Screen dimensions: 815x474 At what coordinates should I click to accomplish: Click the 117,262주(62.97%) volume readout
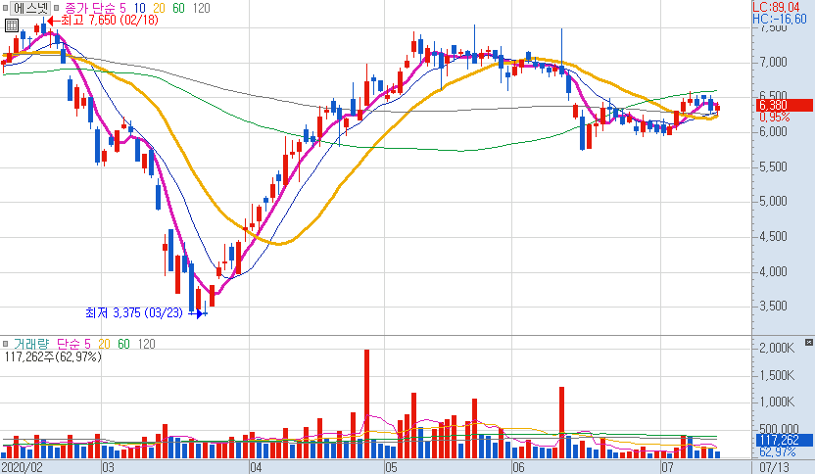[x=53, y=357]
